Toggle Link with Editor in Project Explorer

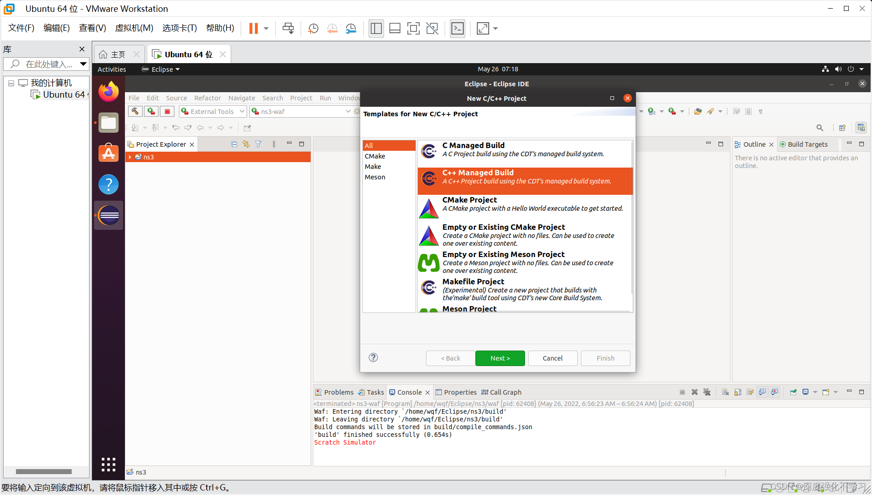(246, 144)
